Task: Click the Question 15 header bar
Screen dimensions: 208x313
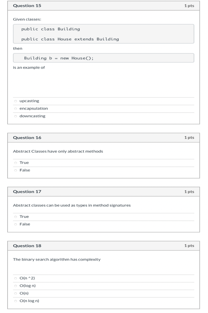Action: point(103,5)
